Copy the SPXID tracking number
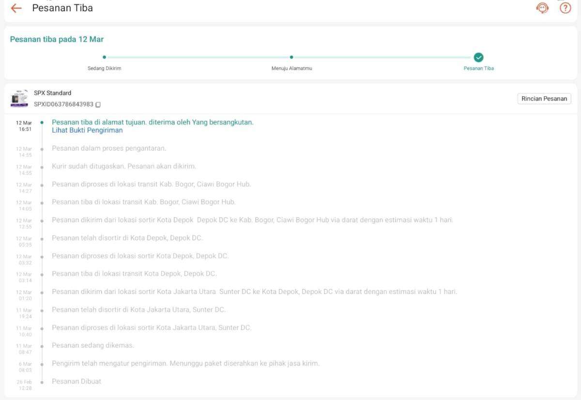 pos(98,104)
